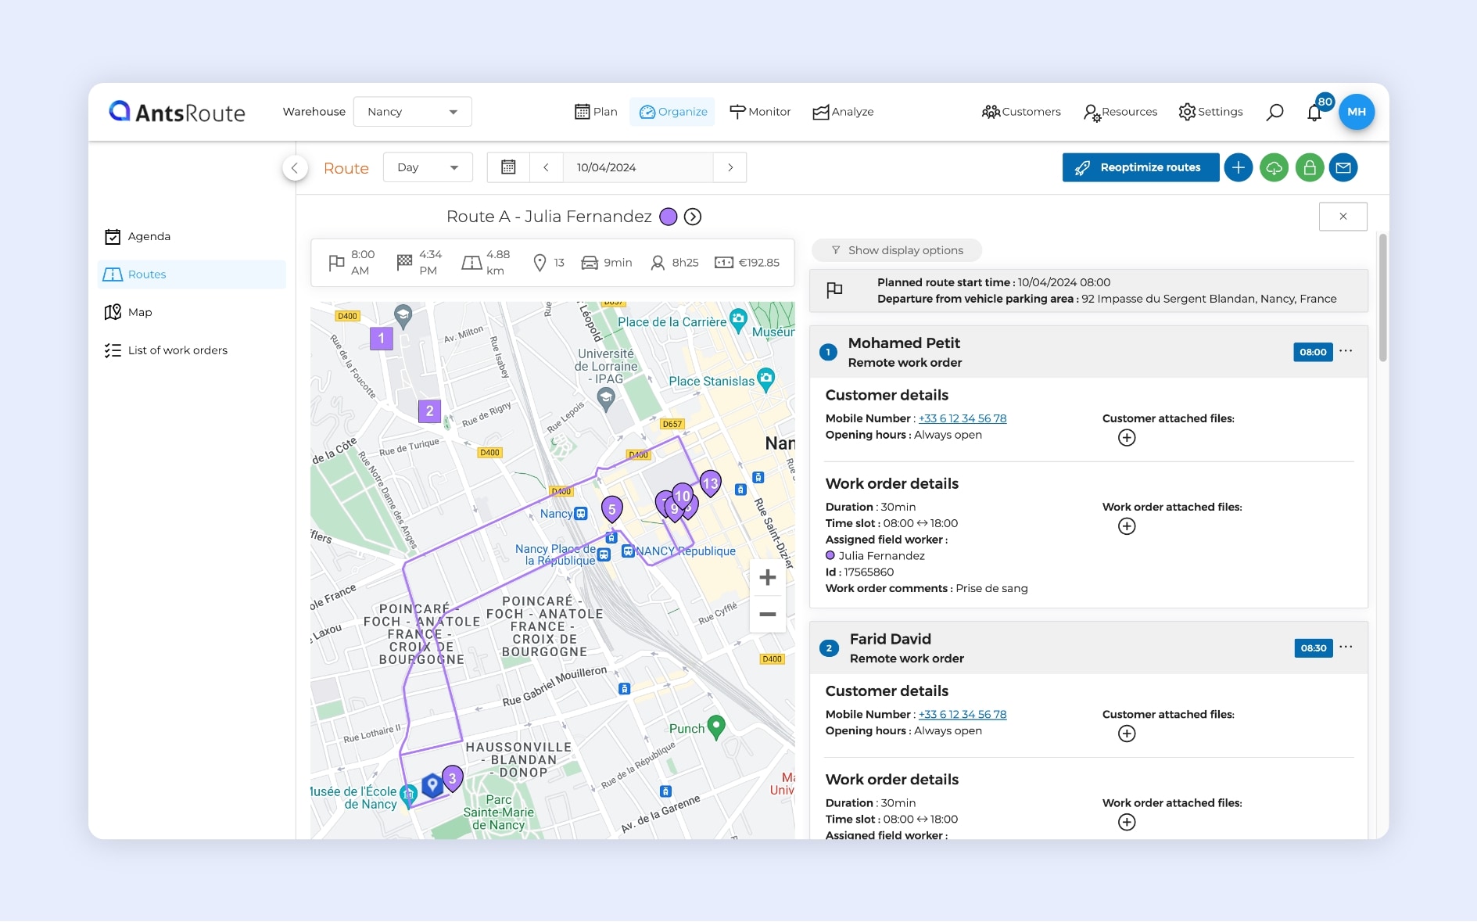
Task: Click the purple route color swatch
Action: coord(668,217)
